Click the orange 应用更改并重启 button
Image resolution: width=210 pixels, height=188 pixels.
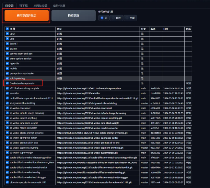(x=27, y=16)
